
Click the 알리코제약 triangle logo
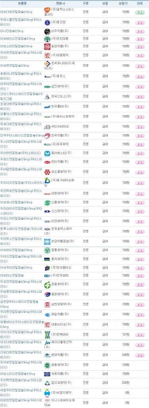click(x=47, y=382)
